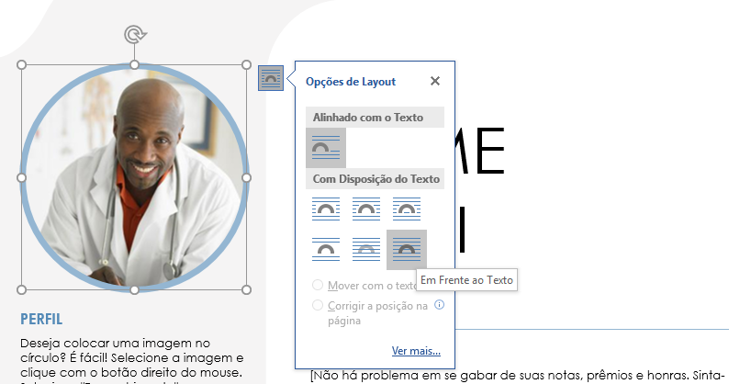
Task: Choose the through text wrap icon
Action: click(x=407, y=209)
